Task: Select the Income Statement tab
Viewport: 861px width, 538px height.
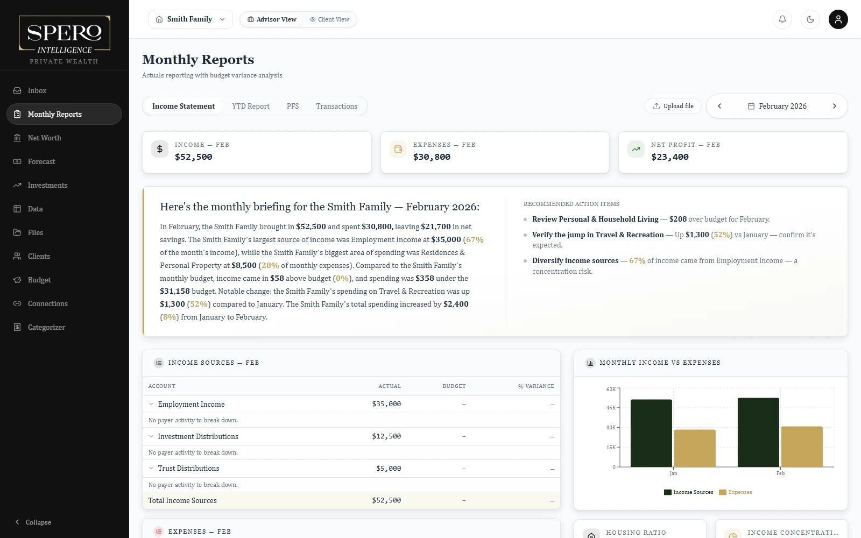Action: pos(184,106)
